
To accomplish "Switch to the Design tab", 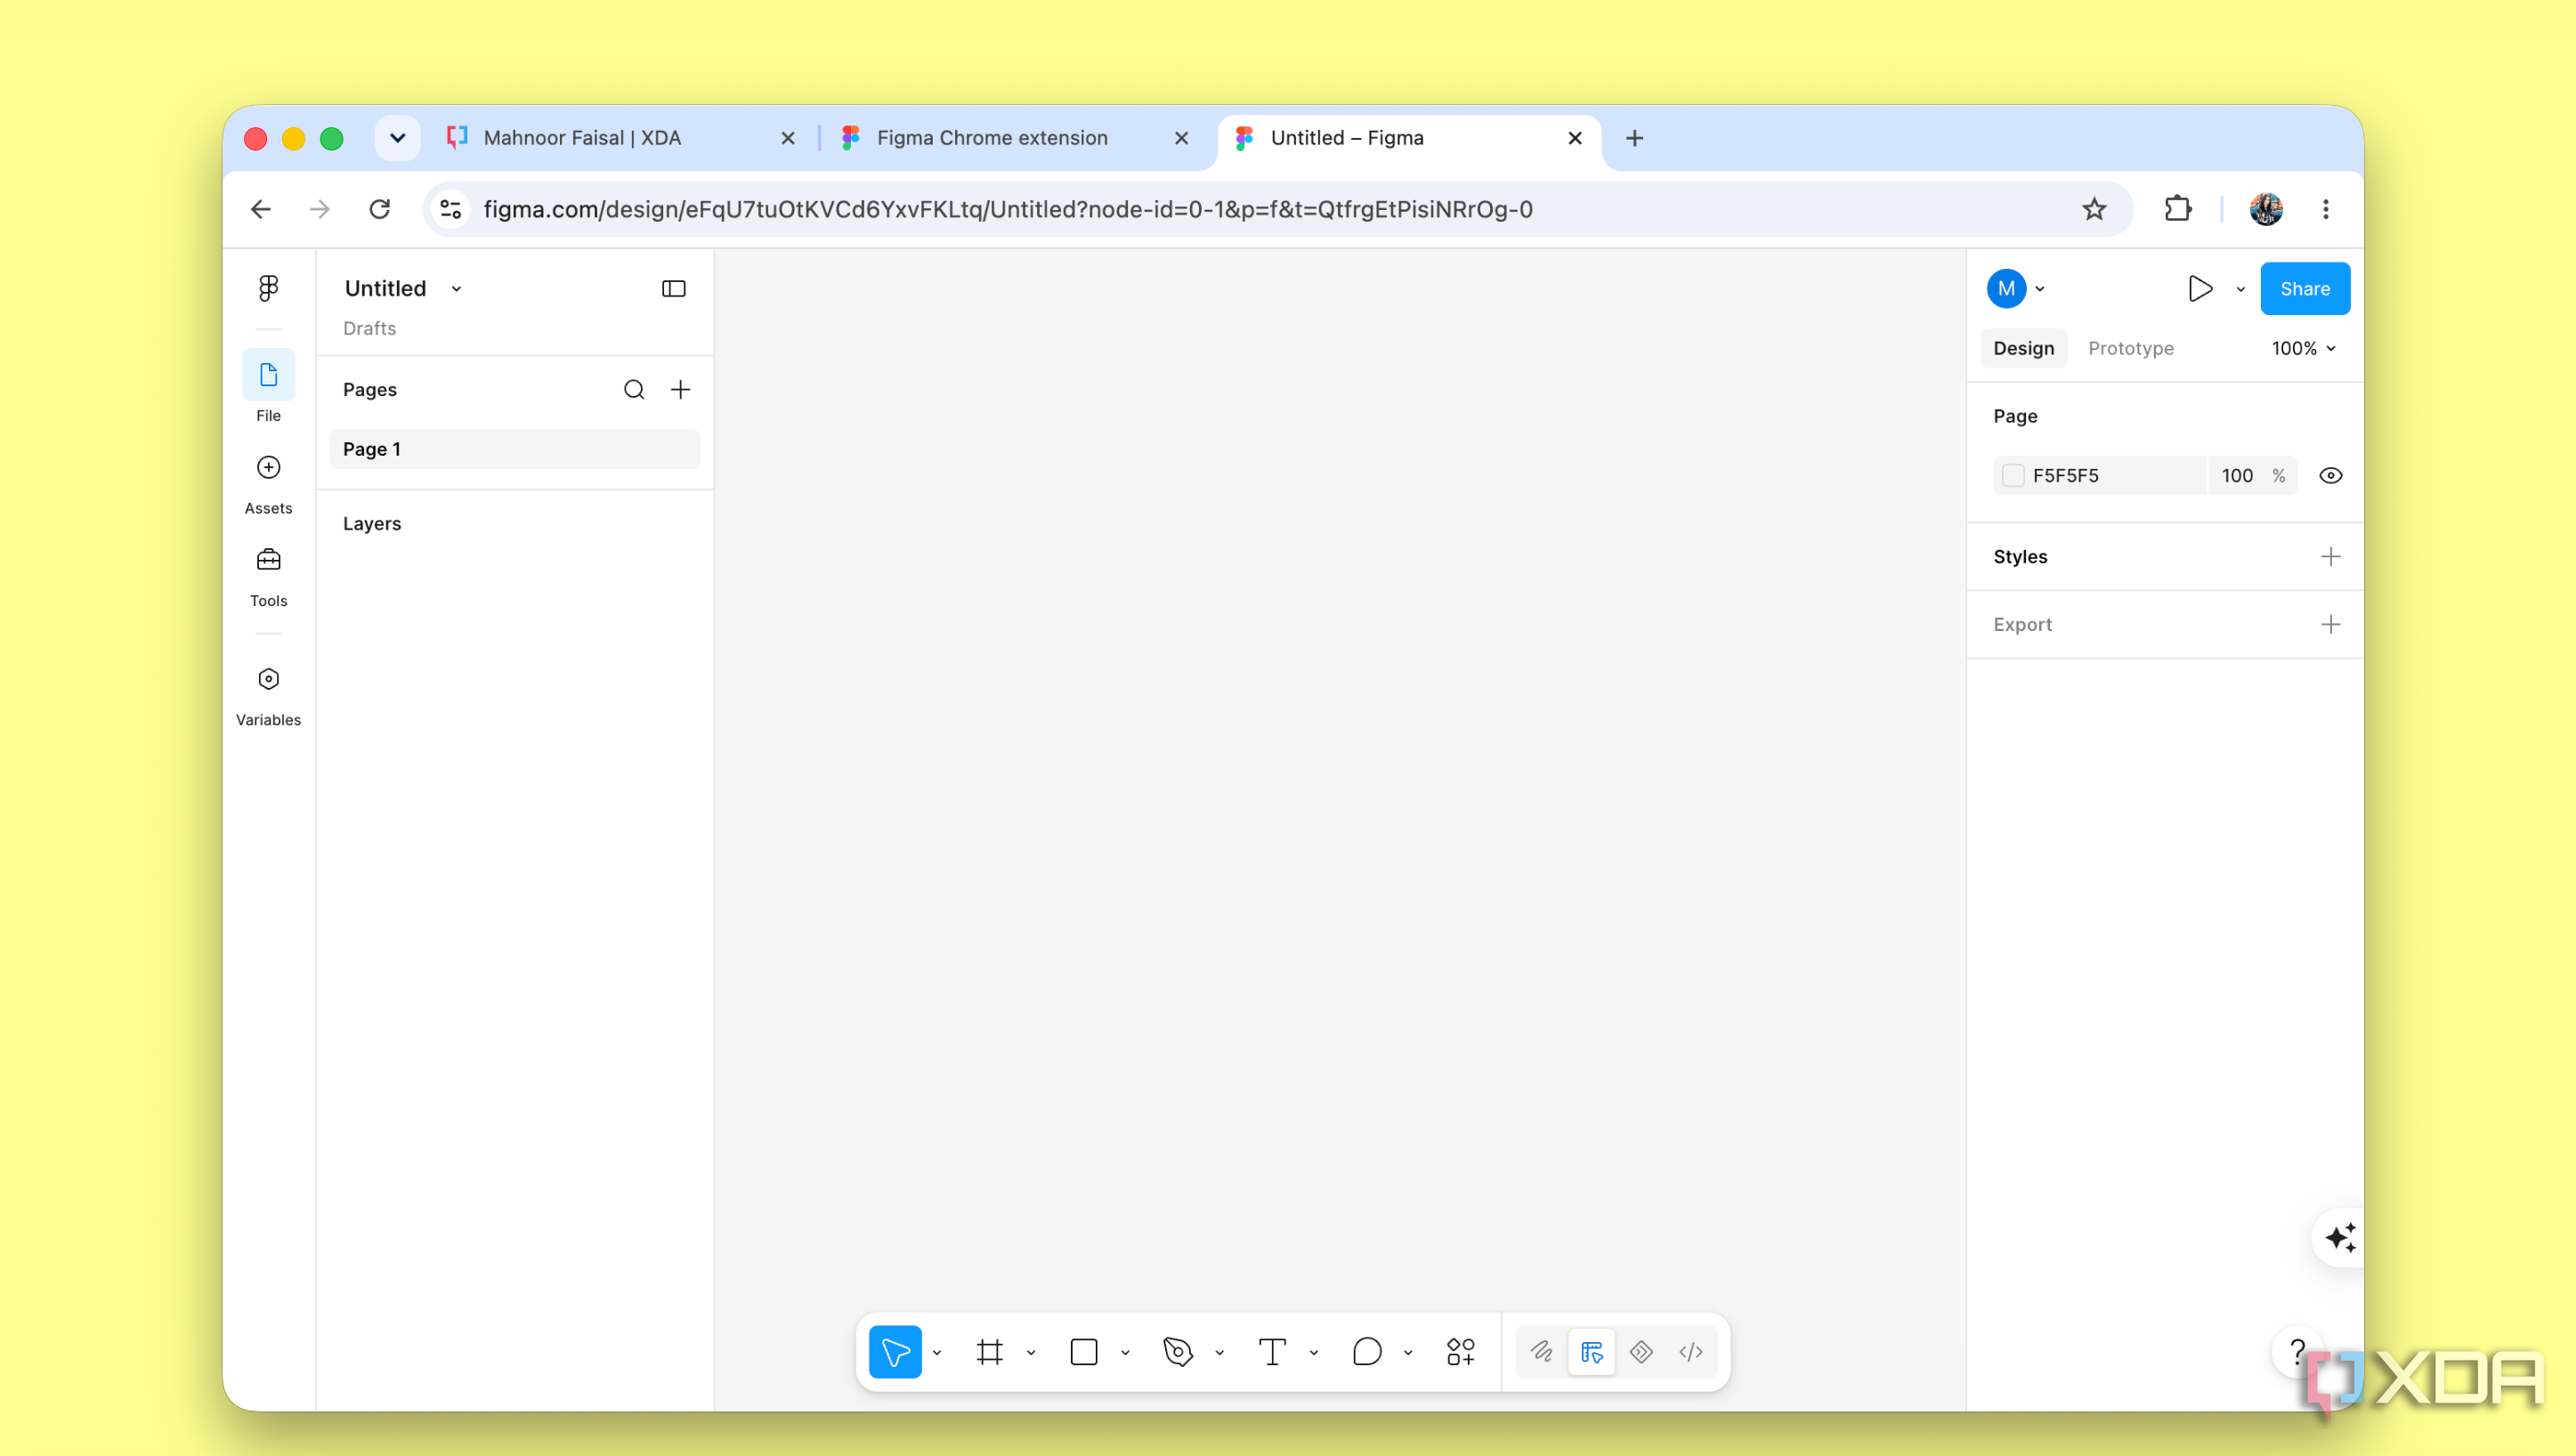I will click(2023, 348).
